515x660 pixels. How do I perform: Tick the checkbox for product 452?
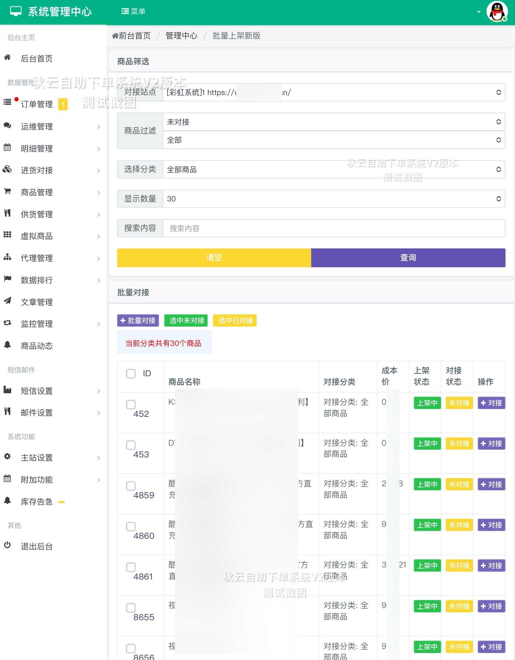click(131, 404)
